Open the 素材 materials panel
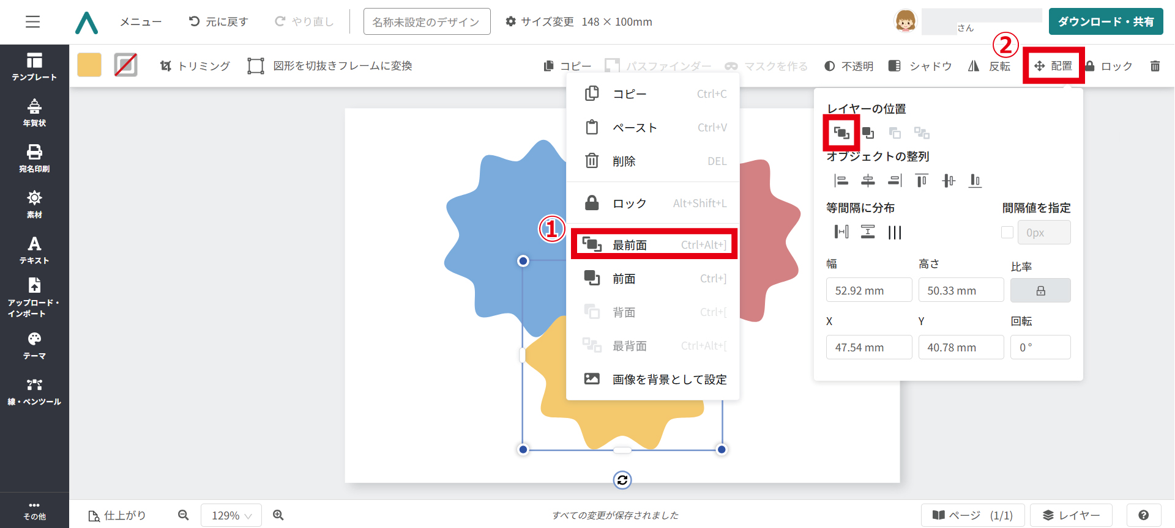 click(x=34, y=204)
